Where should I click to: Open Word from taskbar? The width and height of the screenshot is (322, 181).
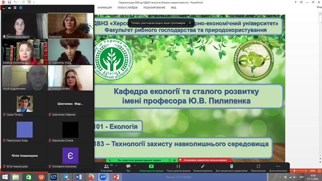point(79,177)
